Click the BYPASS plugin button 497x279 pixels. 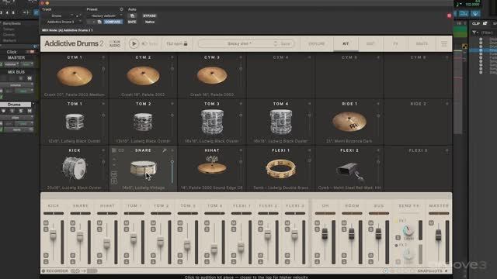pyautogui.click(x=149, y=15)
